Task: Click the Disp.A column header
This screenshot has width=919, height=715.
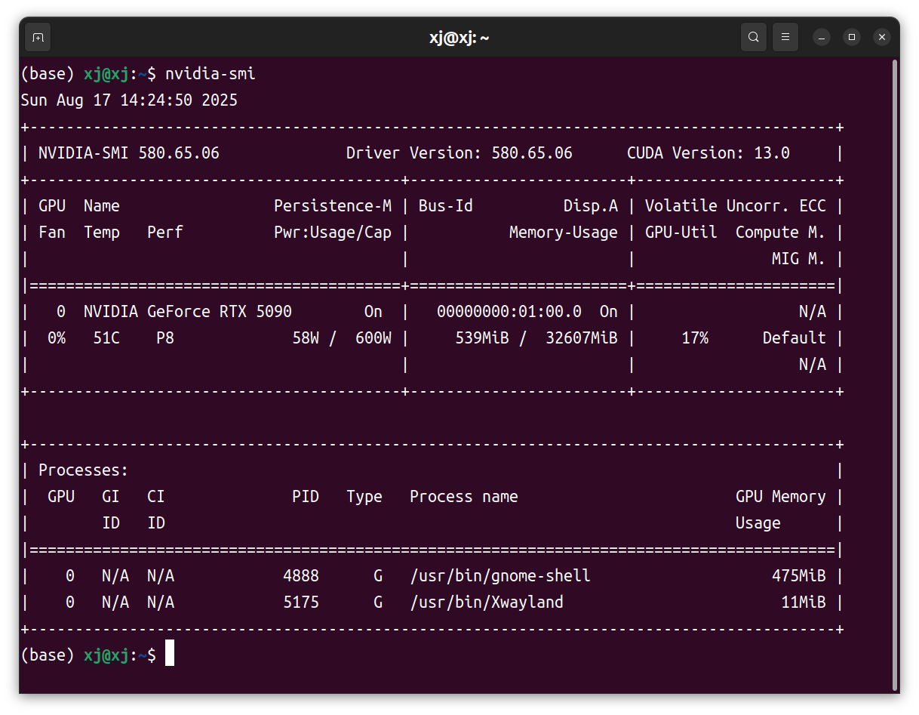Action: (591, 206)
